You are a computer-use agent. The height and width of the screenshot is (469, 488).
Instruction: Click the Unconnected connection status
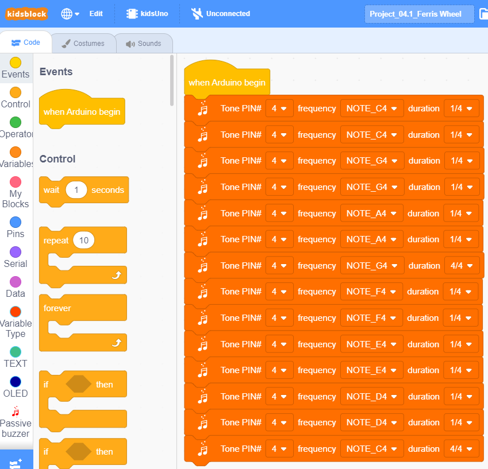coord(220,14)
